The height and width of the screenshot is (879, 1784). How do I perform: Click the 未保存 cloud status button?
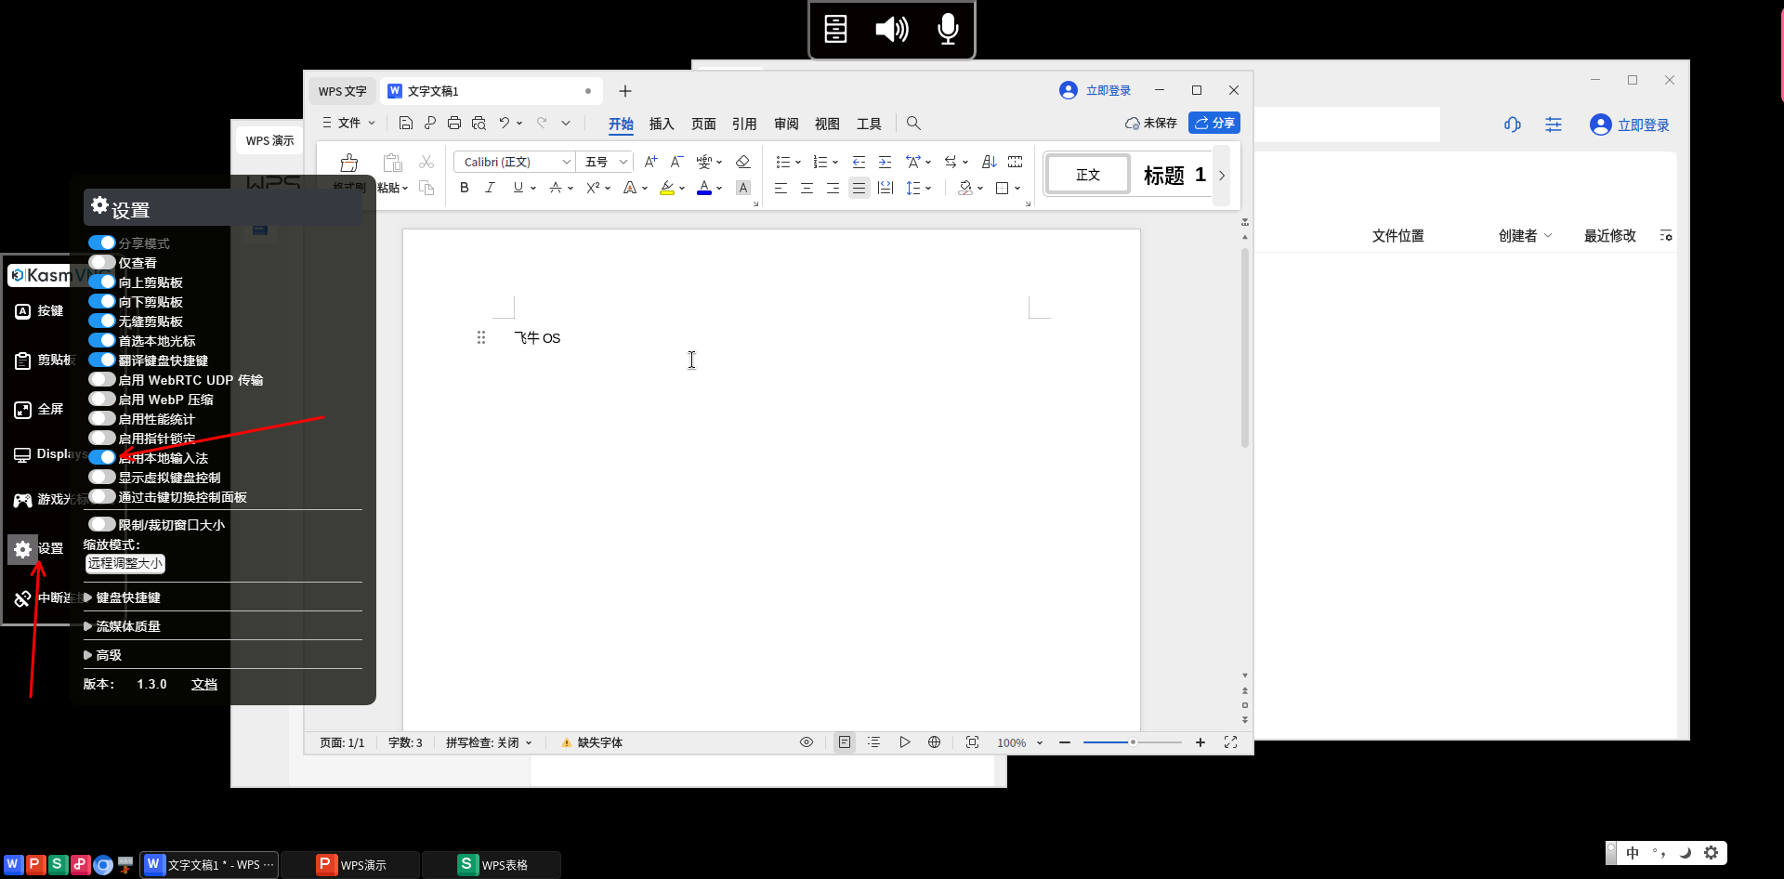tap(1150, 123)
